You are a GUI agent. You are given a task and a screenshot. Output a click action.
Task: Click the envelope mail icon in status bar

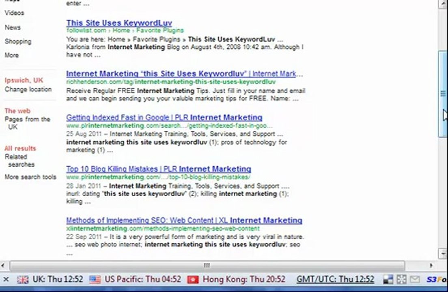[415, 279]
